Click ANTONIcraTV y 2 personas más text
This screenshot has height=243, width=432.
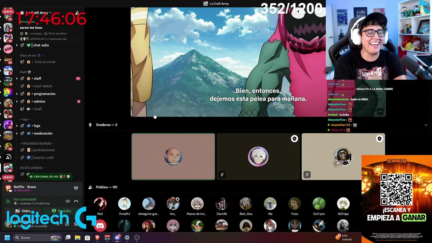pos(48,39)
